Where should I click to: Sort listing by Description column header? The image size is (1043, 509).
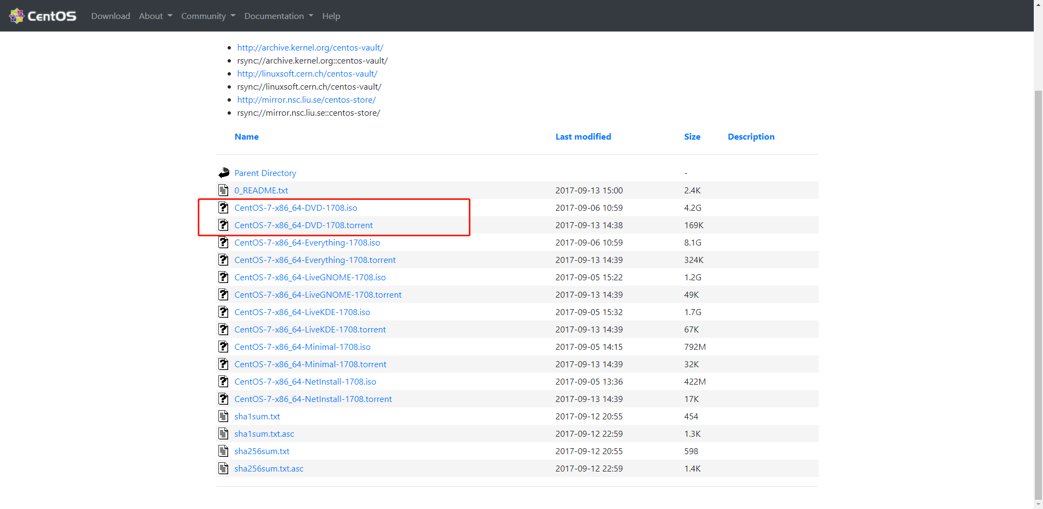(x=751, y=136)
